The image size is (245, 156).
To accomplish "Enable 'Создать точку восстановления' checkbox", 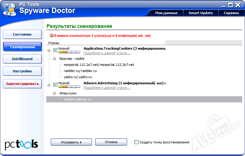I will coord(137,142).
